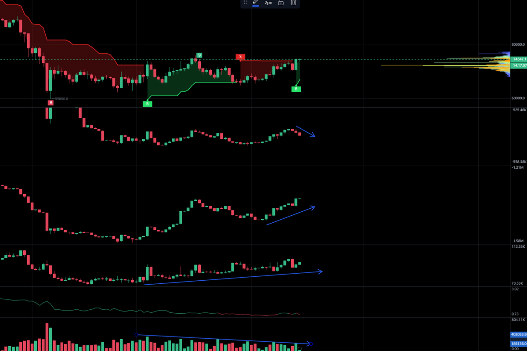This screenshot has width=527, height=351.
Task: Click the green 9 signal label above candles
Action: (199, 55)
